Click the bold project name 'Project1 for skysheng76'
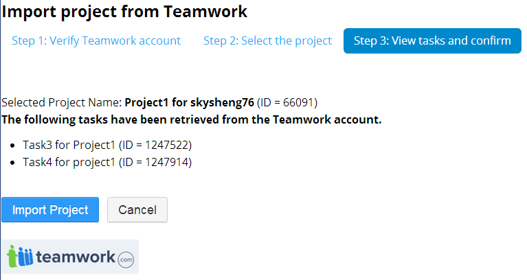The image size is (527, 280). [189, 103]
